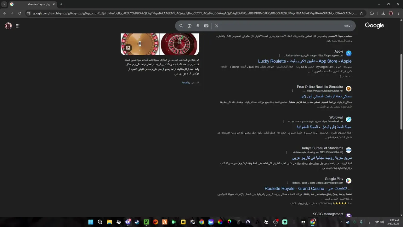Reload the page in Chrome
This screenshot has height=227, width=403.
point(20,13)
